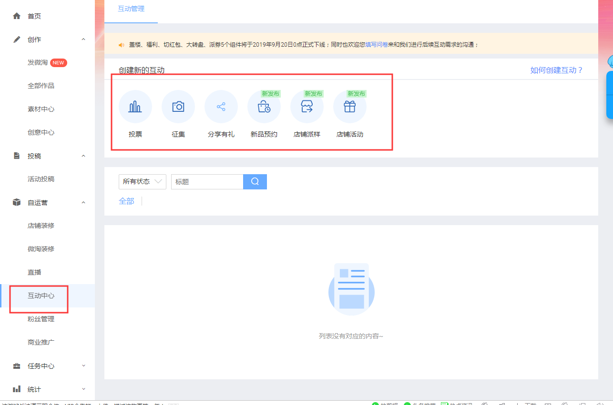613x405 pixels.
Task: Click the 首页 home icon in sidebar
Action: tap(17, 16)
